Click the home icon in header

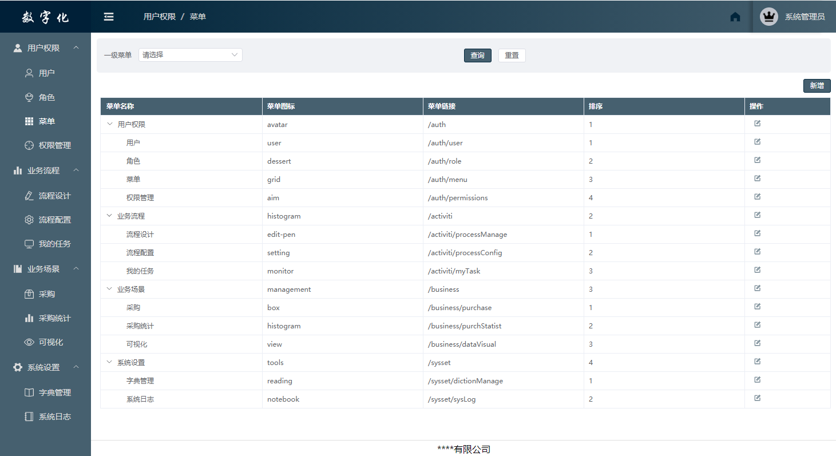(735, 17)
